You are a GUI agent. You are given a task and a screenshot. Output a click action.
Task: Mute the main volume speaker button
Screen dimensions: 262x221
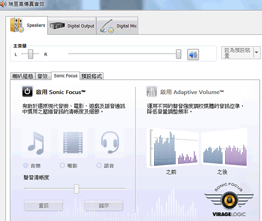193,55
